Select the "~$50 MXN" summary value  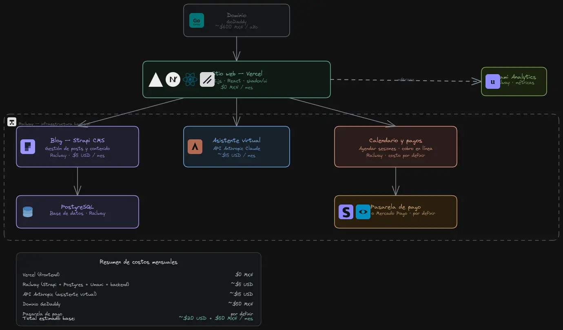click(x=241, y=304)
